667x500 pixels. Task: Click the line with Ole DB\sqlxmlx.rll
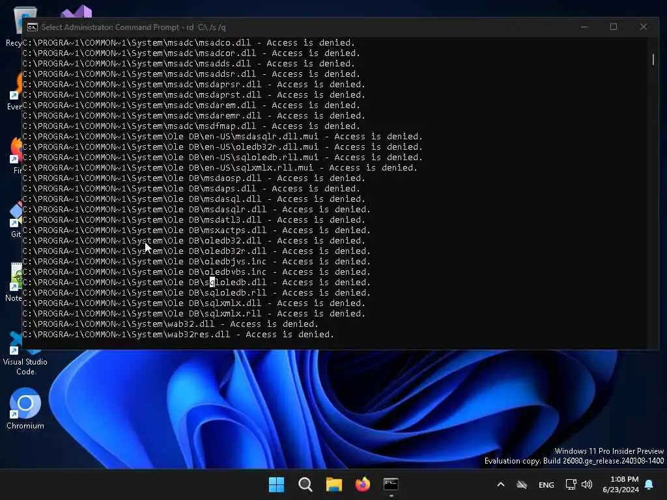[x=193, y=313]
